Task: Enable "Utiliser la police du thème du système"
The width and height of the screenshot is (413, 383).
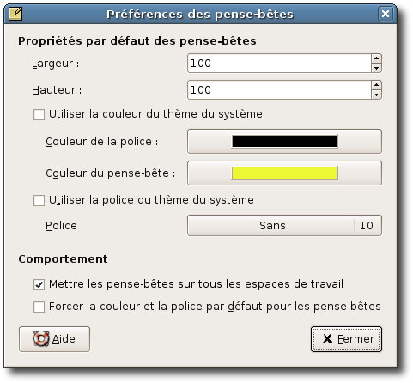Action: point(39,200)
